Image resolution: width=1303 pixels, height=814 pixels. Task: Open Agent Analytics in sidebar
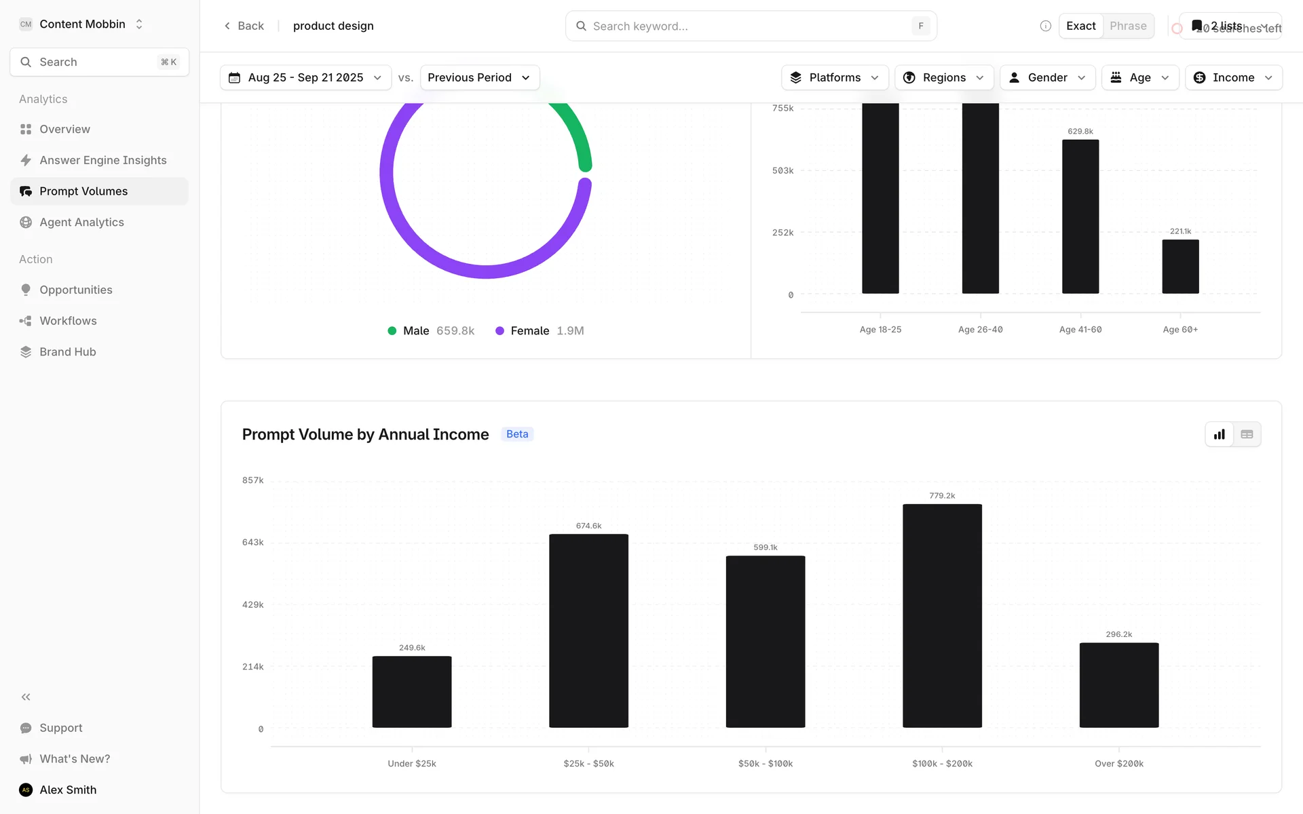point(81,222)
